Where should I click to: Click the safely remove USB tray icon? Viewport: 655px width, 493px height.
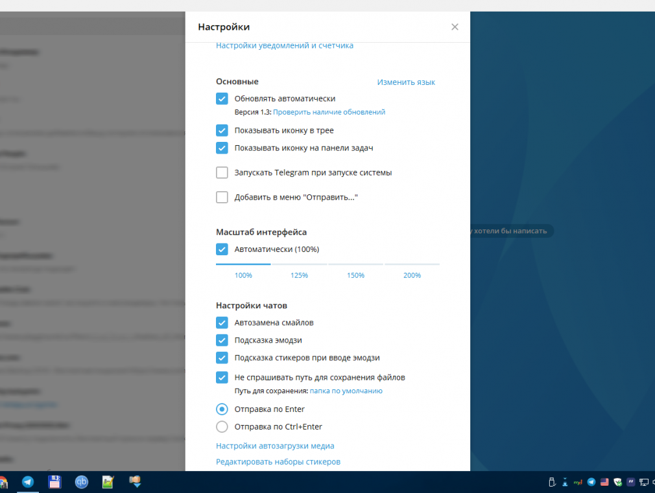(x=552, y=482)
